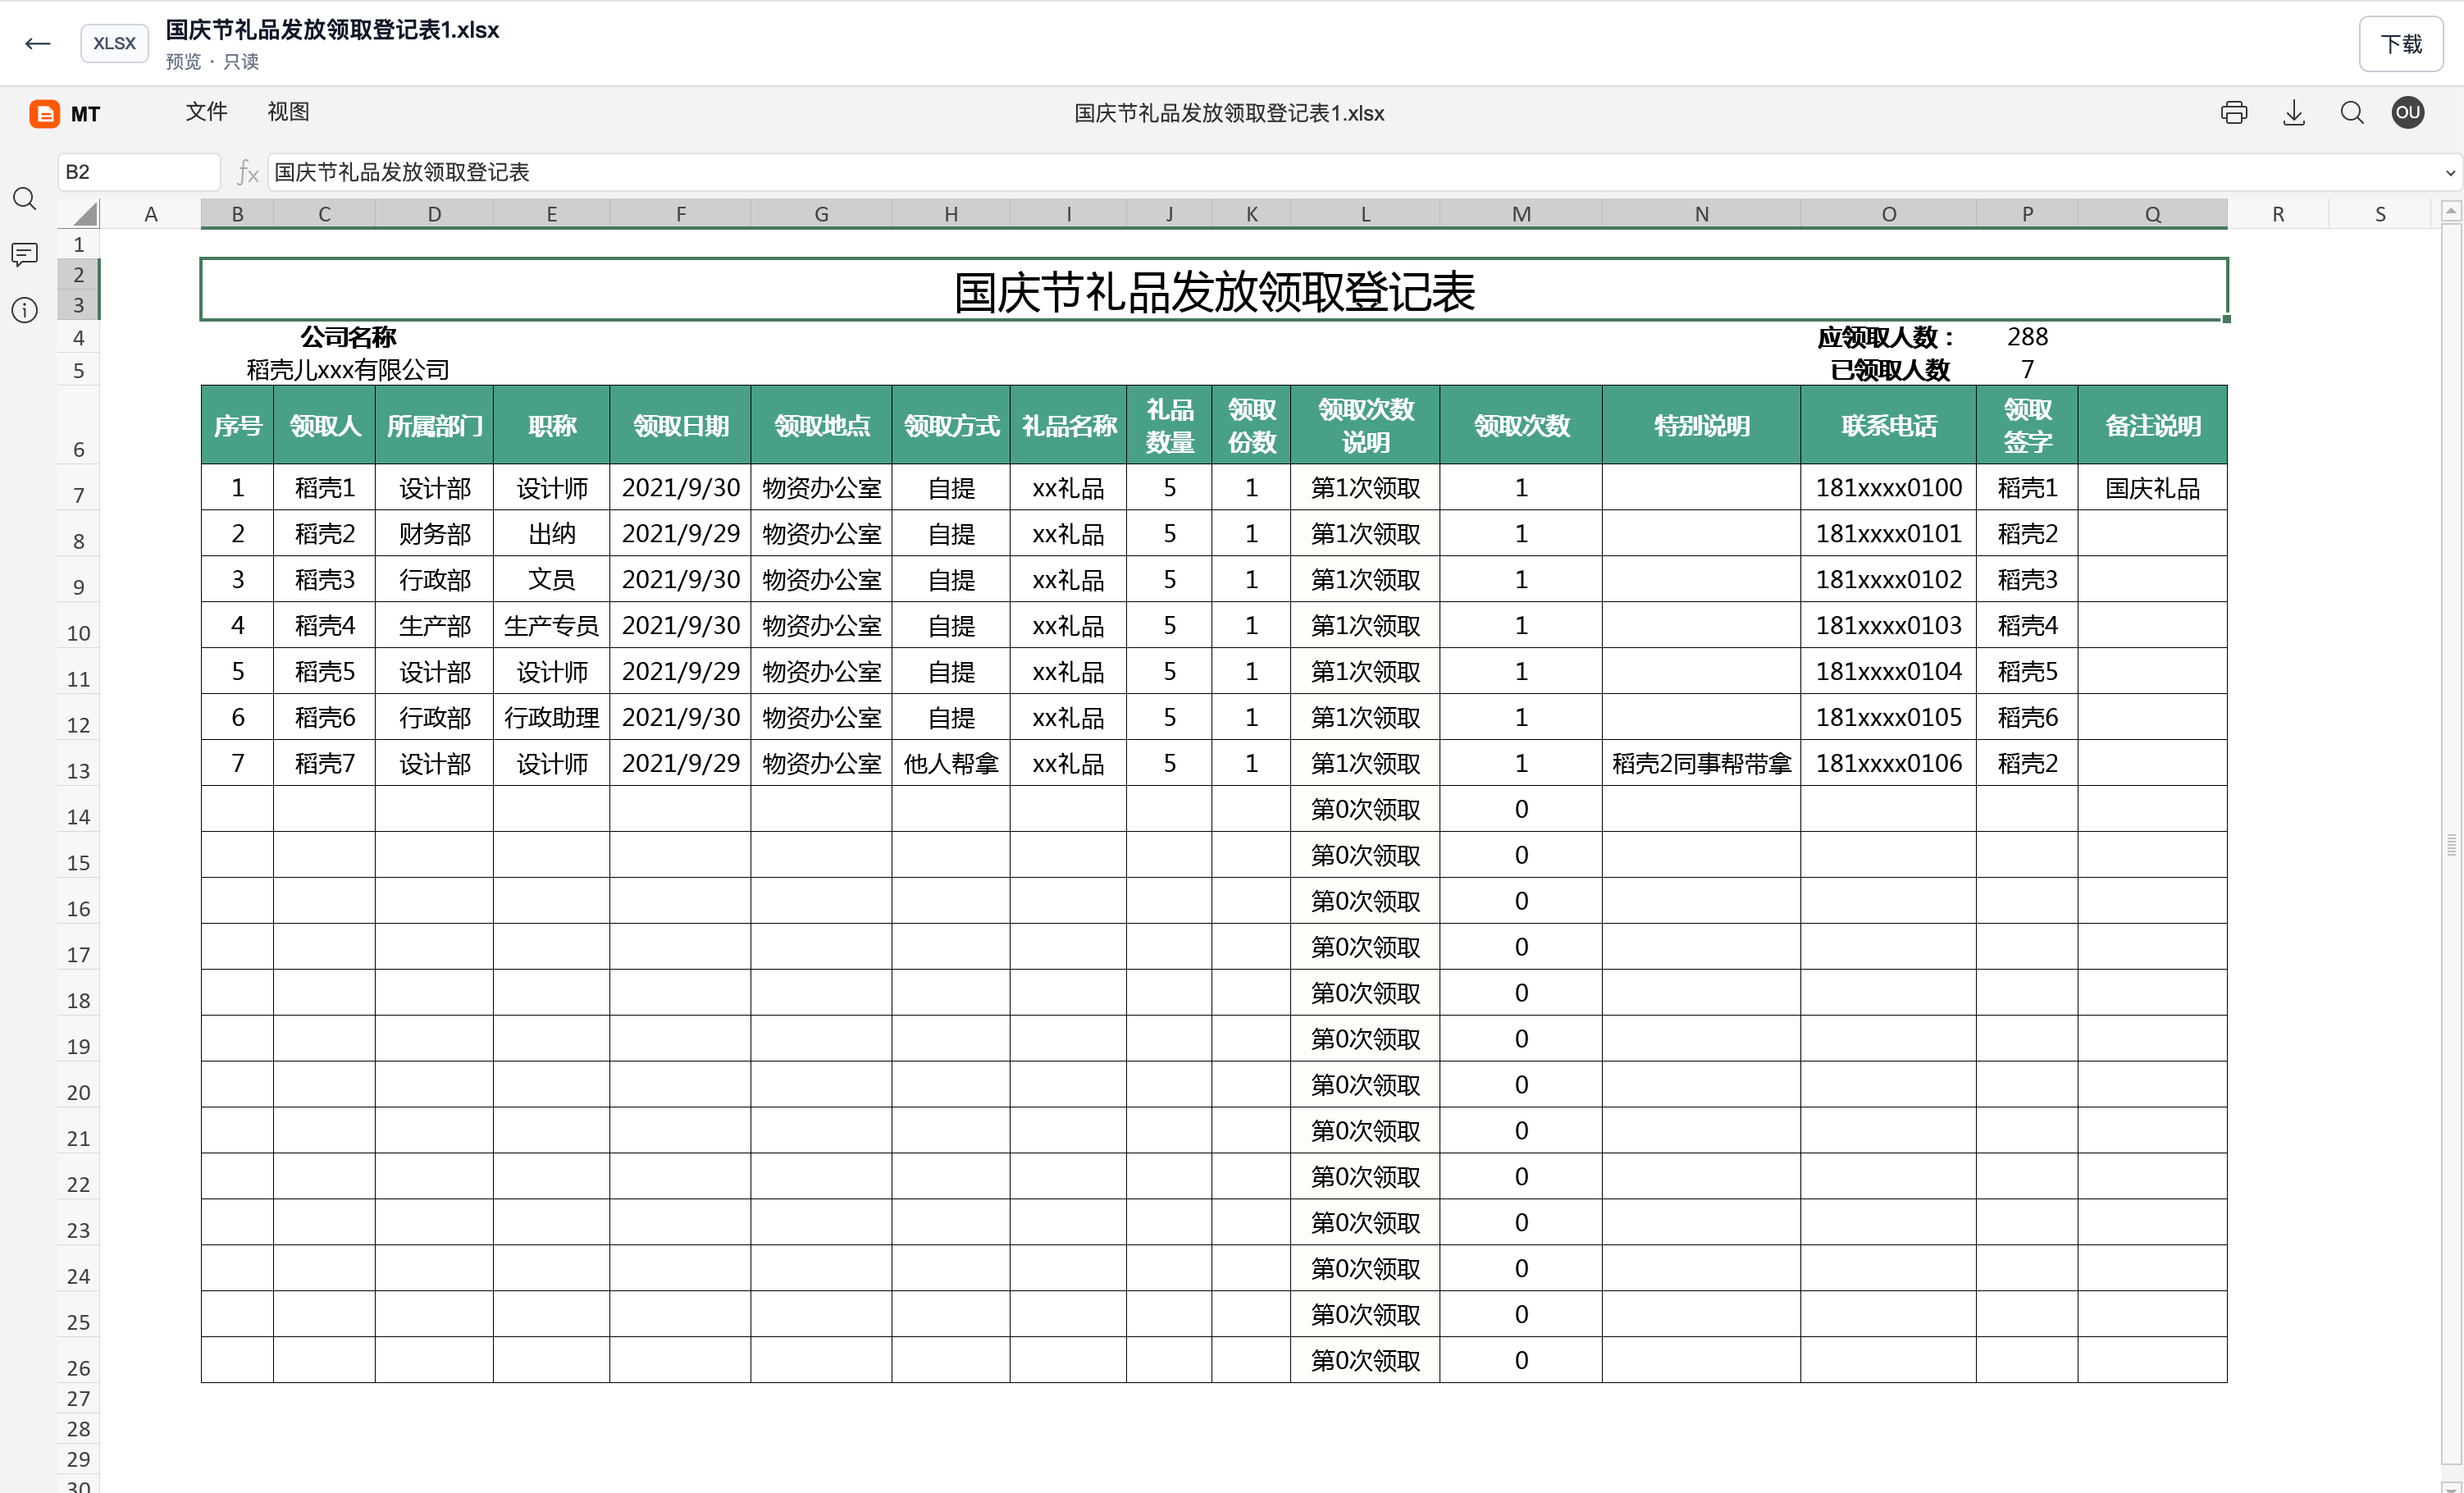Click the value 288 cell
This screenshot has height=1493, width=2464.
[2027, 337]
